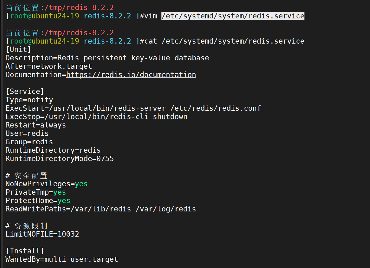Click the User=redis line
The height and width of the screenshot is (268, 370).
click(27, 133)
